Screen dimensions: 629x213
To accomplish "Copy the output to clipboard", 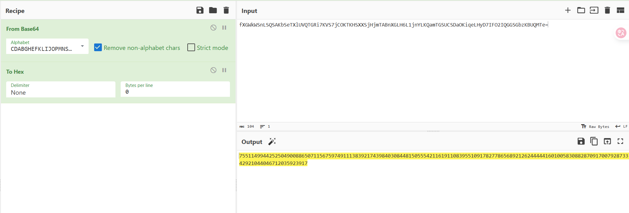I will click(594, 141).
